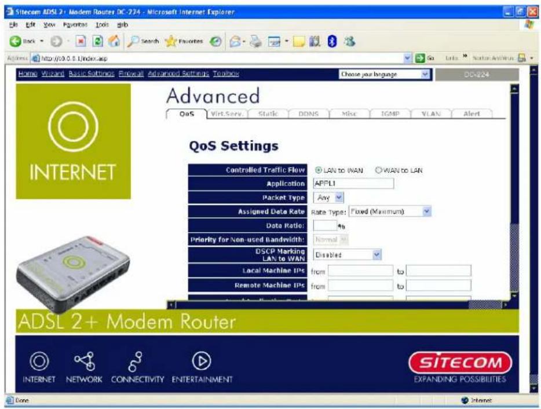The image size is (541, 409).
Task: Open the View menu
Action: click(x=49, y=25)
